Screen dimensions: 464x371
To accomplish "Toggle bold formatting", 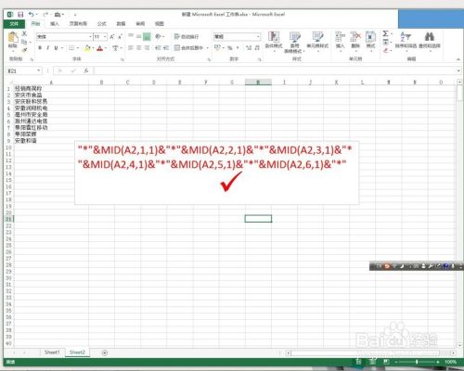I will tap(40, 48).
